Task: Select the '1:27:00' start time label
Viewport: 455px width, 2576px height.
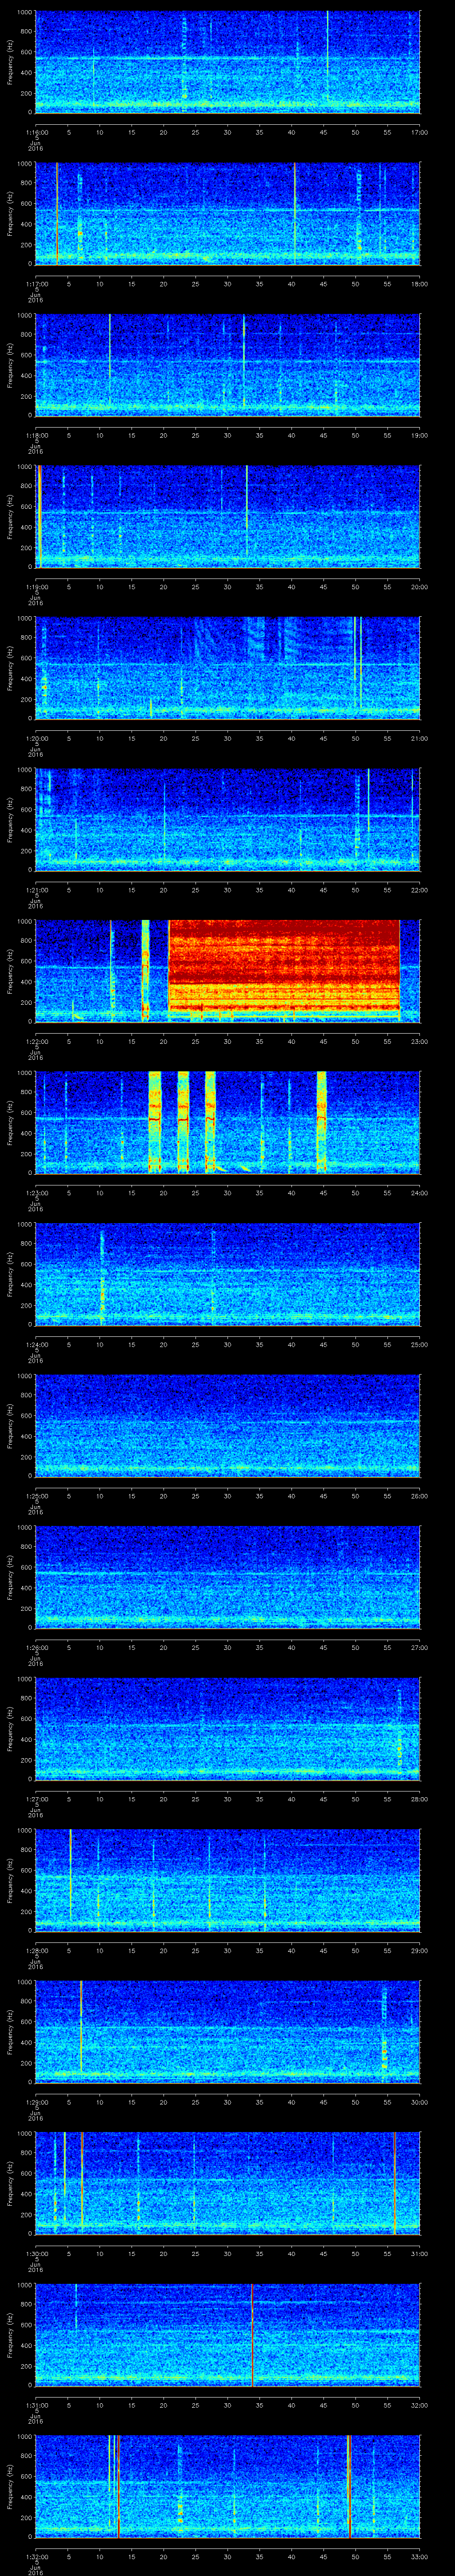Action: [37, 1799]
